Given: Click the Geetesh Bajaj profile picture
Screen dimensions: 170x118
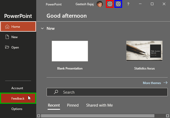Looking at the screenshot, I should (100, 4).
